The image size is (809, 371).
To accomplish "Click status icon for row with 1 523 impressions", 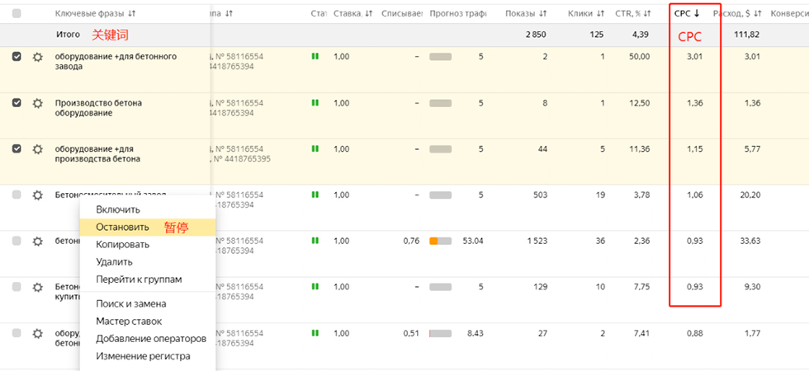I will pos(315,241).
